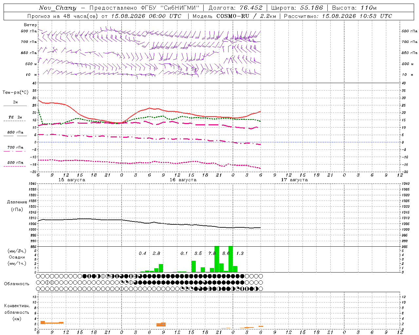Click the tallest green precipitation bar at 21h
The height and width of the screenshot is (335, 419).
pos(217,259)
